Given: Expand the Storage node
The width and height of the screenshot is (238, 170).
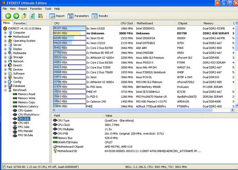Looking at the screenshot, I should (5, 57).
